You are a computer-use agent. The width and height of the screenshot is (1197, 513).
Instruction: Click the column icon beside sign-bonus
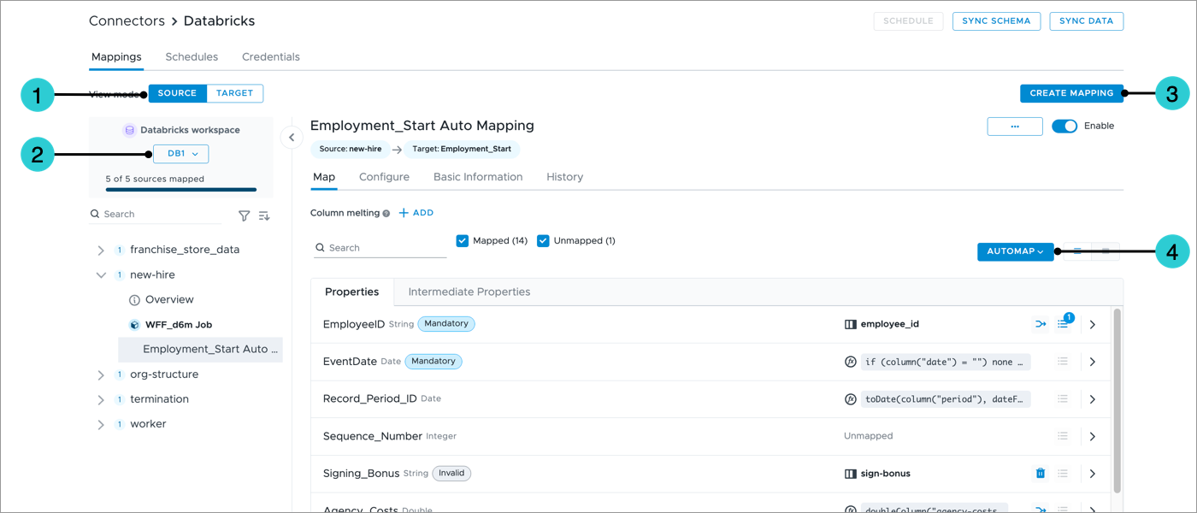tap(851, 474)
